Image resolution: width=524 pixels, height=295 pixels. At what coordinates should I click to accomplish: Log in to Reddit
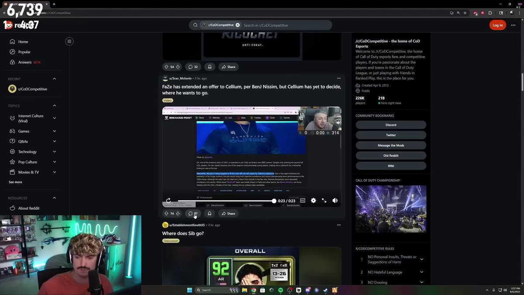(497, 25)
